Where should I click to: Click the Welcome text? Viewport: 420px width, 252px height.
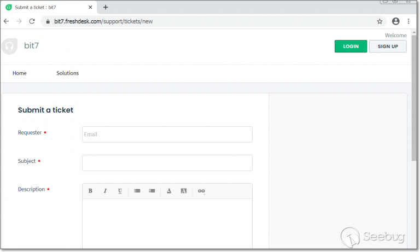(395, 35)
